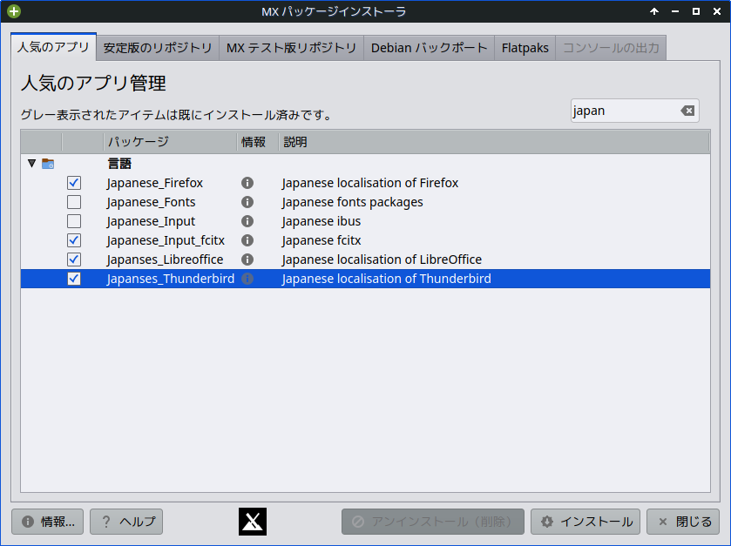The image size is (731, 546).
Task: Uncheck the Japanese_Firefox checkbox
Action: tap(74, 183)
